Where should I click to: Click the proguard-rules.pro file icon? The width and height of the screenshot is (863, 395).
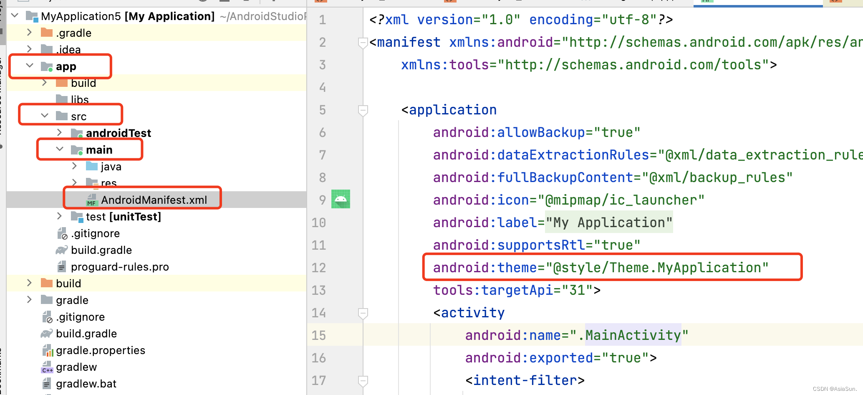[x=62, y=266]
